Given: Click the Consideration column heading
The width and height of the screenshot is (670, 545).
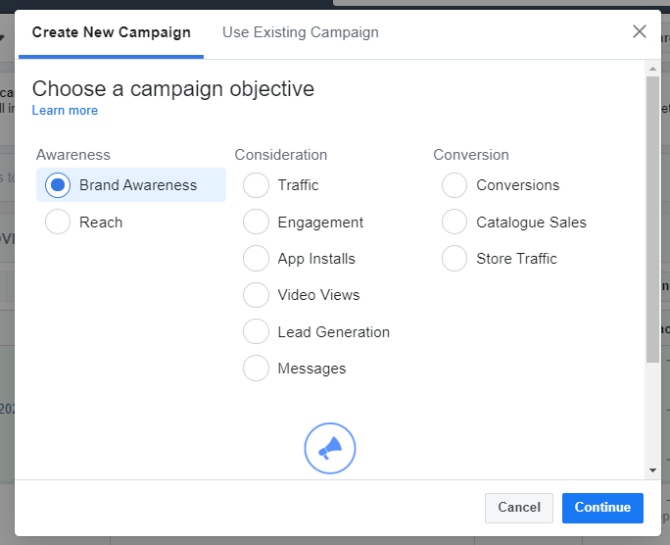Looking at the screenshot, I should click(x=281, y=155).
